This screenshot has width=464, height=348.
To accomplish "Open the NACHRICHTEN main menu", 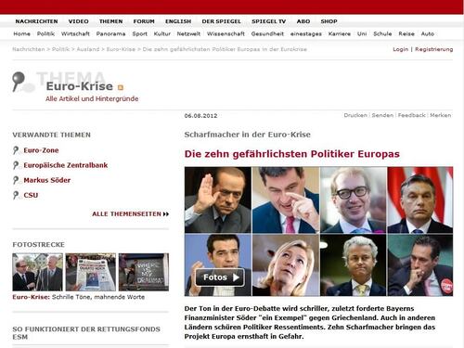I will pos(36,21).
